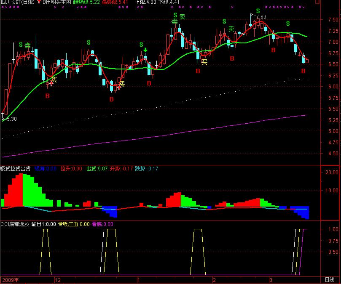341x284 pixels.
Task: Click the rightmost yellow 买 signal marker
Action: tap(204, 62)
